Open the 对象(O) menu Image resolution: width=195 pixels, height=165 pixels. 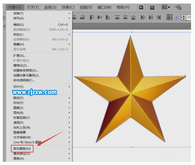click(x=15, y=7)
